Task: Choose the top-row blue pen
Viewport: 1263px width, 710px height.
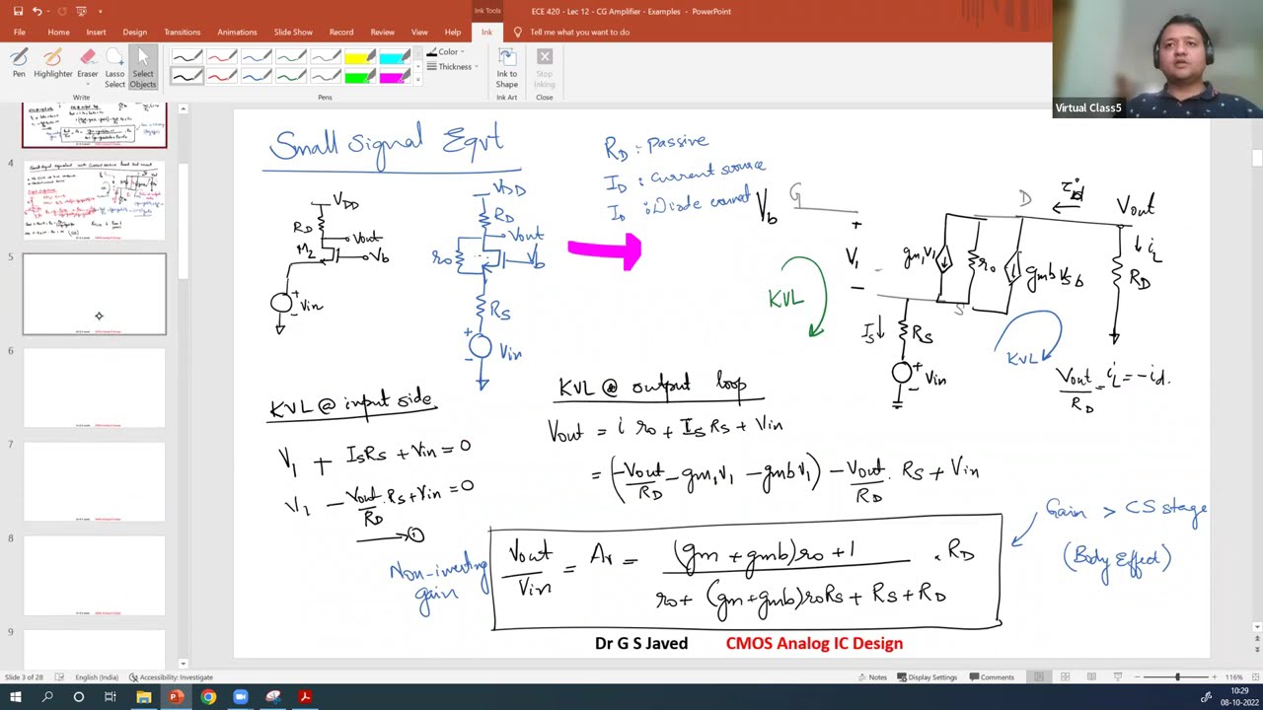Action: 257,57
